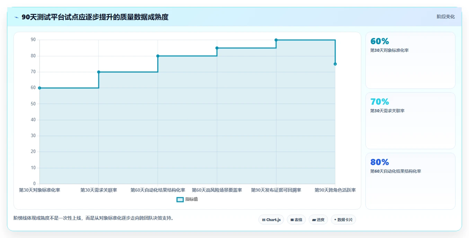469x238 pixels.
Task: Click the card label 第30天对象标准化率
Action: point(389,50)
